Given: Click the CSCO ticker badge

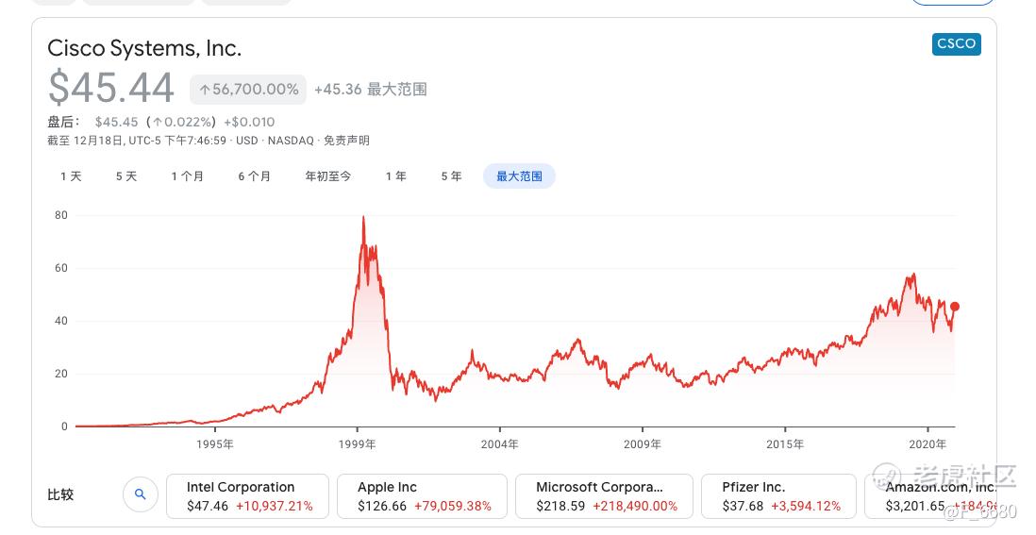Looking at the screenshot, I should tap(956, 43).
